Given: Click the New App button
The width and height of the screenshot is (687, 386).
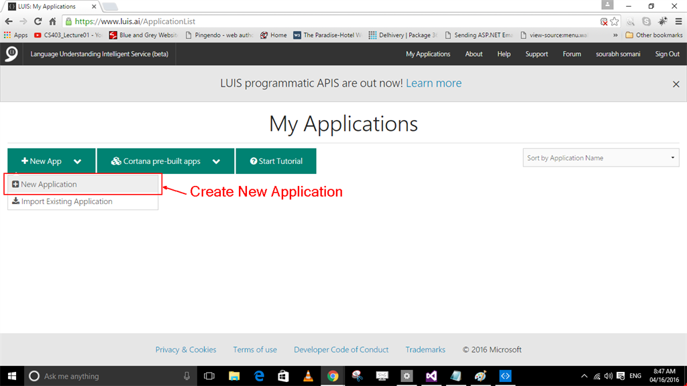Looking at the screenshot, I should [42, 161].
